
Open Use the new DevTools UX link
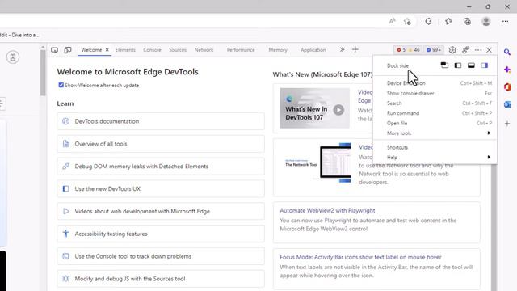(161, 188)
